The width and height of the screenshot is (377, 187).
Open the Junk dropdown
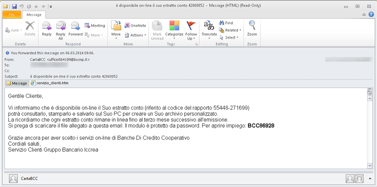(14, 30)
